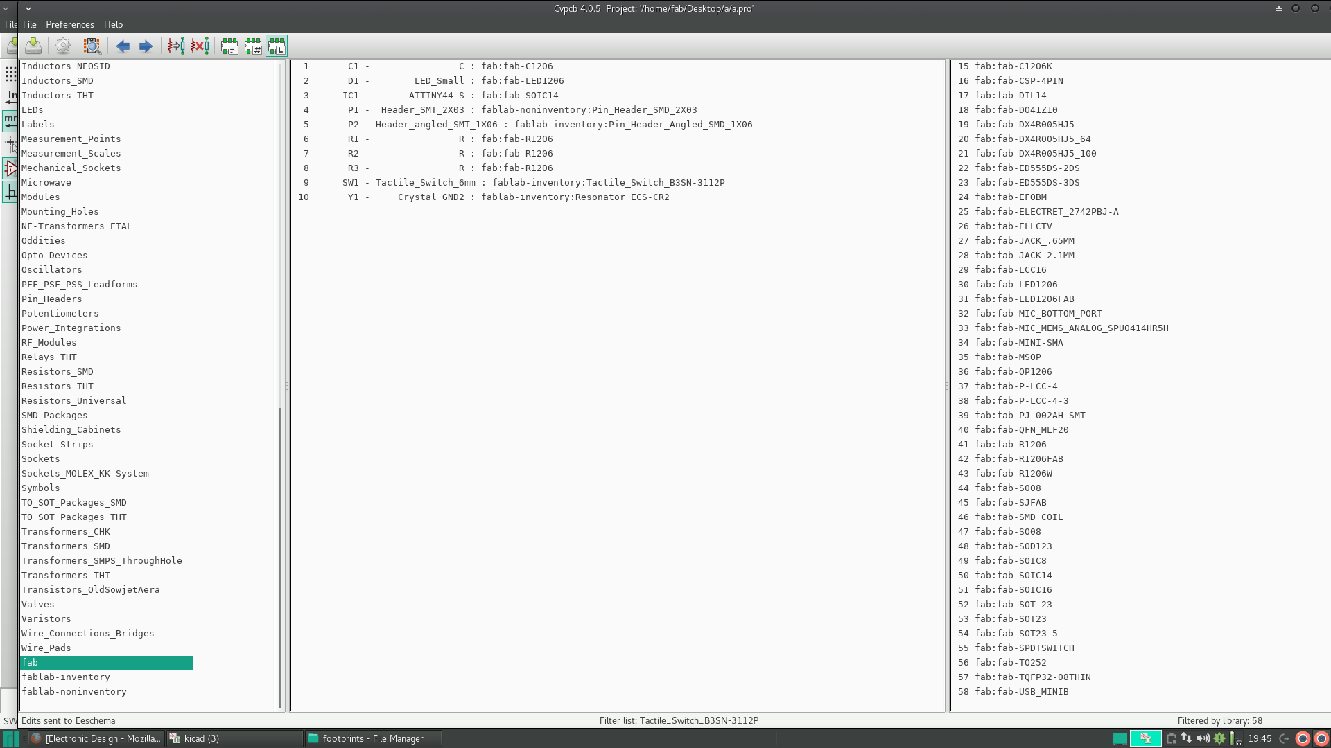Image resolution: width=1331 pixels, height=748 pixels.
Task: Select fab:fab-SOIC14 footprint in right list
Action: pos(1013,575)
